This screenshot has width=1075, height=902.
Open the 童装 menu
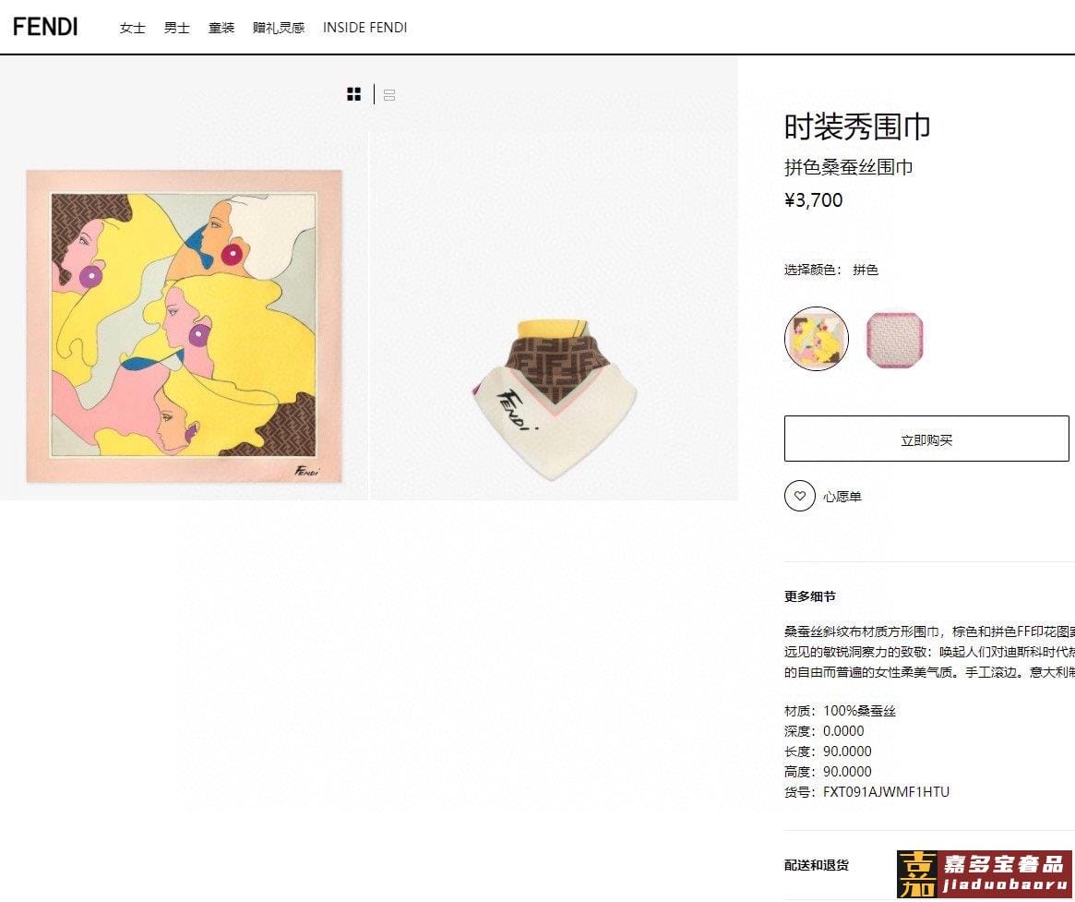tap(221, 28)
